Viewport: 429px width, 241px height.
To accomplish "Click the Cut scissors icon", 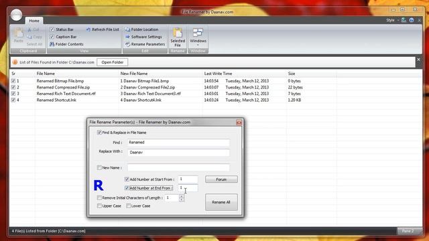I will coord(29,29).
